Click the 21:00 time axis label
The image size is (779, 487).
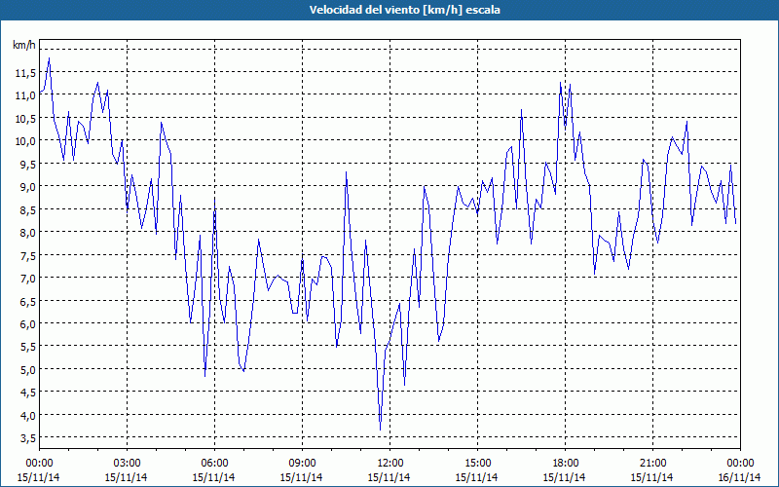pyautogui.click(x=652, y=464)
